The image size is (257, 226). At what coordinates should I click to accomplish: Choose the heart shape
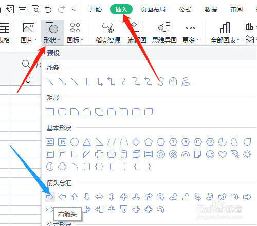(x=223, y=154)
